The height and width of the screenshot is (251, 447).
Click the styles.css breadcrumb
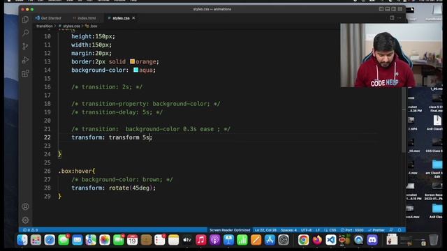tap(71, 26)
